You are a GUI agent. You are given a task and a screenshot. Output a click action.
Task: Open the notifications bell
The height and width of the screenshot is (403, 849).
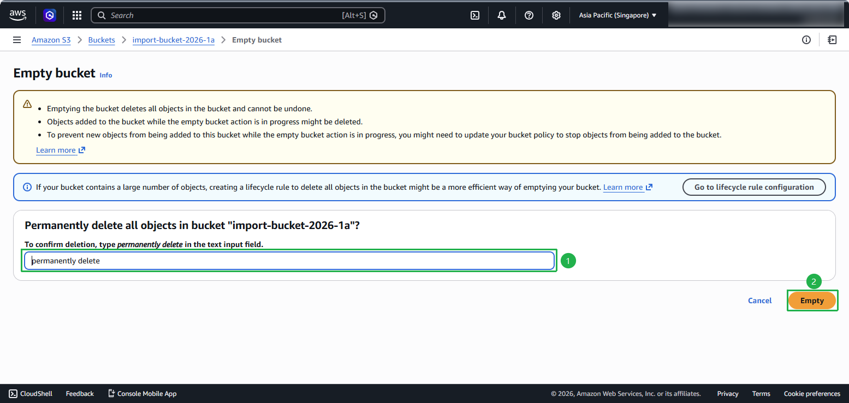[x=502, y=15]
